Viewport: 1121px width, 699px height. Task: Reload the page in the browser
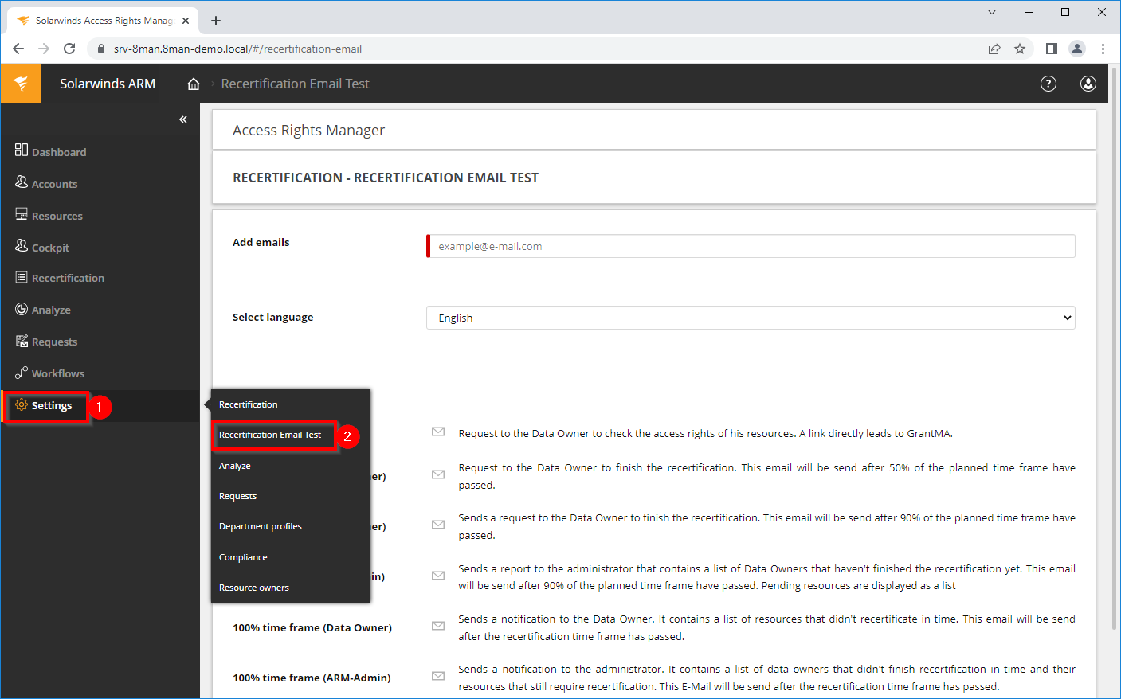(x=69, y=49)
